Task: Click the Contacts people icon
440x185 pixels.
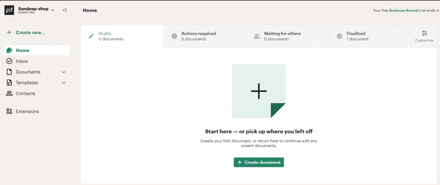Action: 9,93
